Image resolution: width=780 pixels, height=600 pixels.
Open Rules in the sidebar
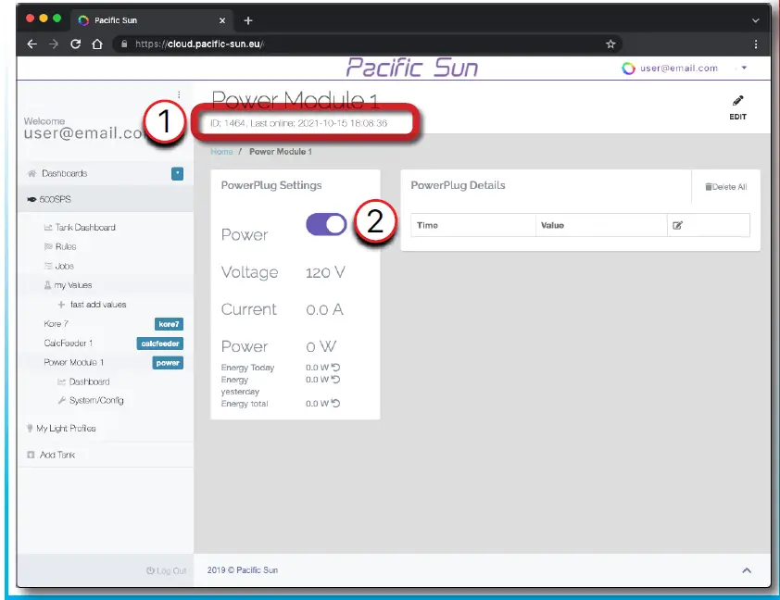(66, 246)
